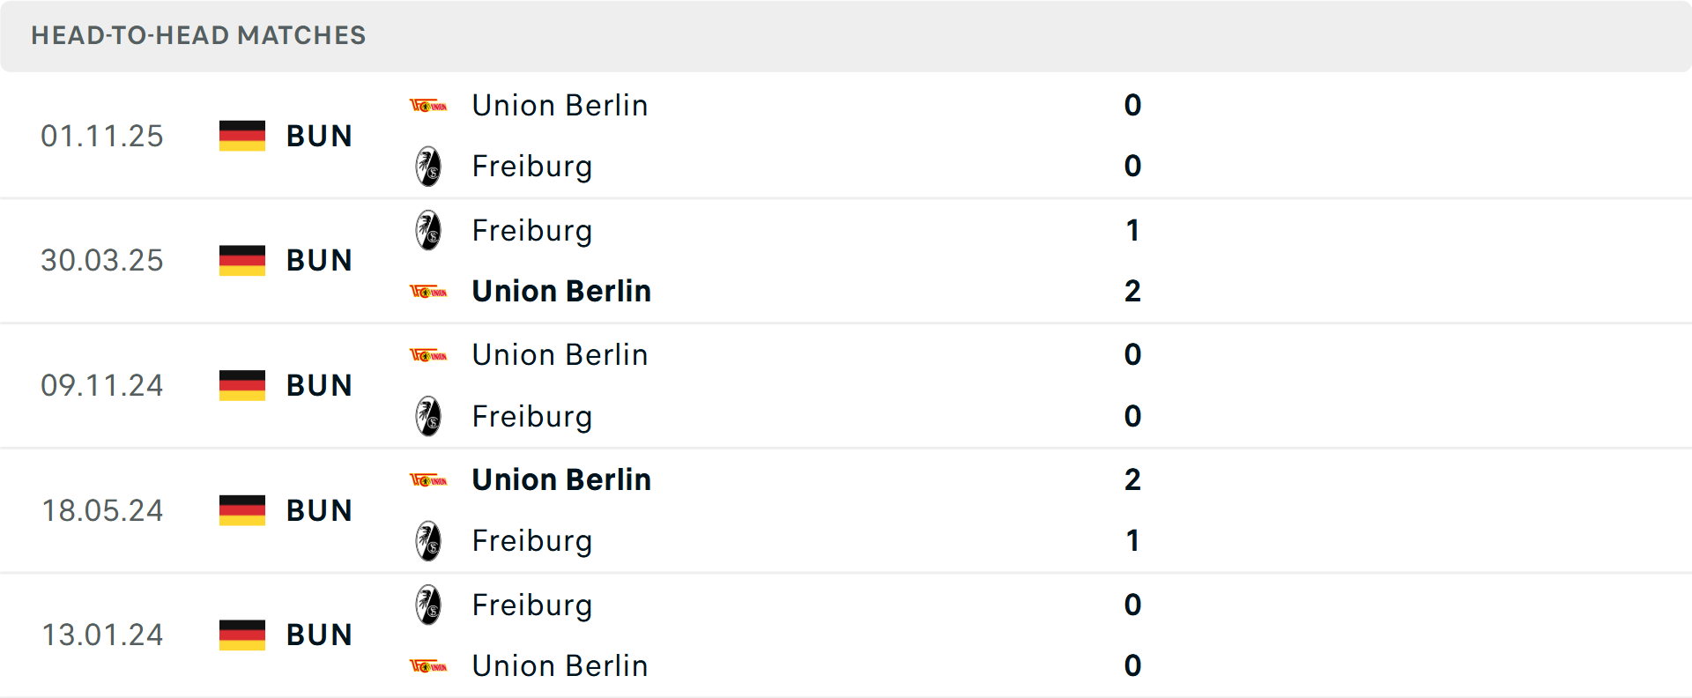Screen dimensions: 1692x698
Task: Select the date 09.11.24
Action: tap(102, 385)
